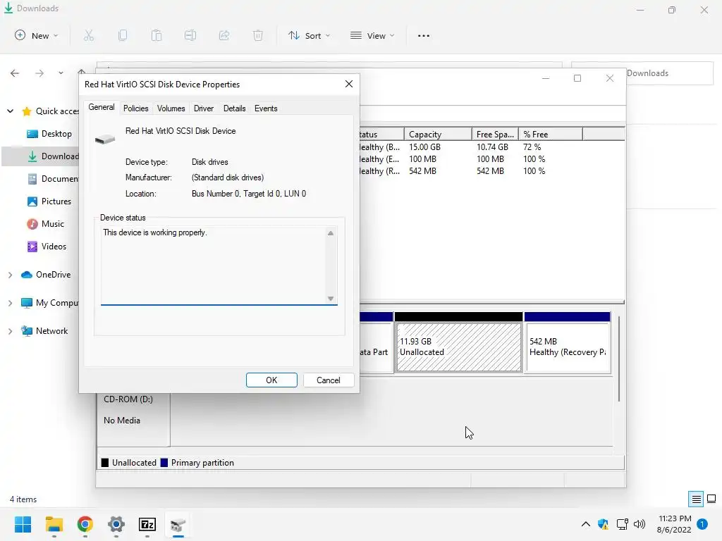Switch to the General tab
Image resolution: width=722 pixels, height=541 pixels.
tap(102, 107)
